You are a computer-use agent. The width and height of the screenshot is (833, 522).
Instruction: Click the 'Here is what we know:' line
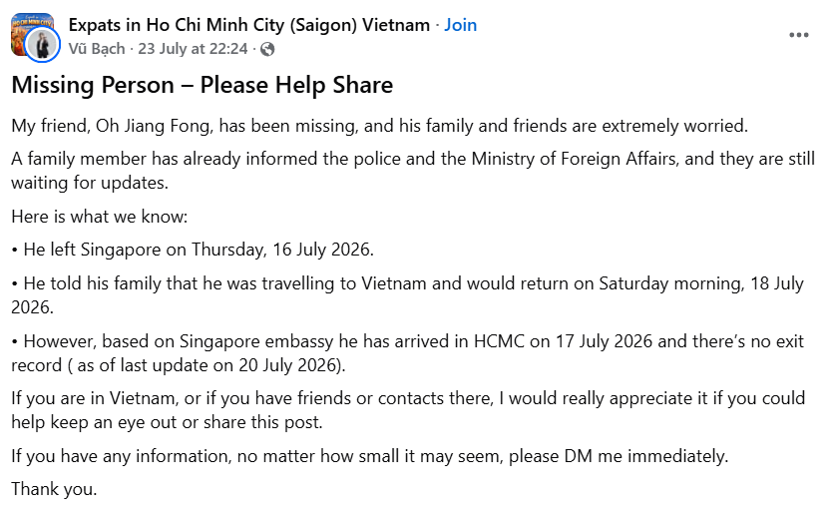pyautogui.click(x=100, y=217)
